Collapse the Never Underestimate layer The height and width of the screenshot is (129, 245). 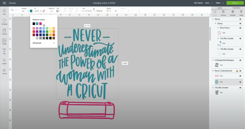pyautogui.click(x=213, y=71)
